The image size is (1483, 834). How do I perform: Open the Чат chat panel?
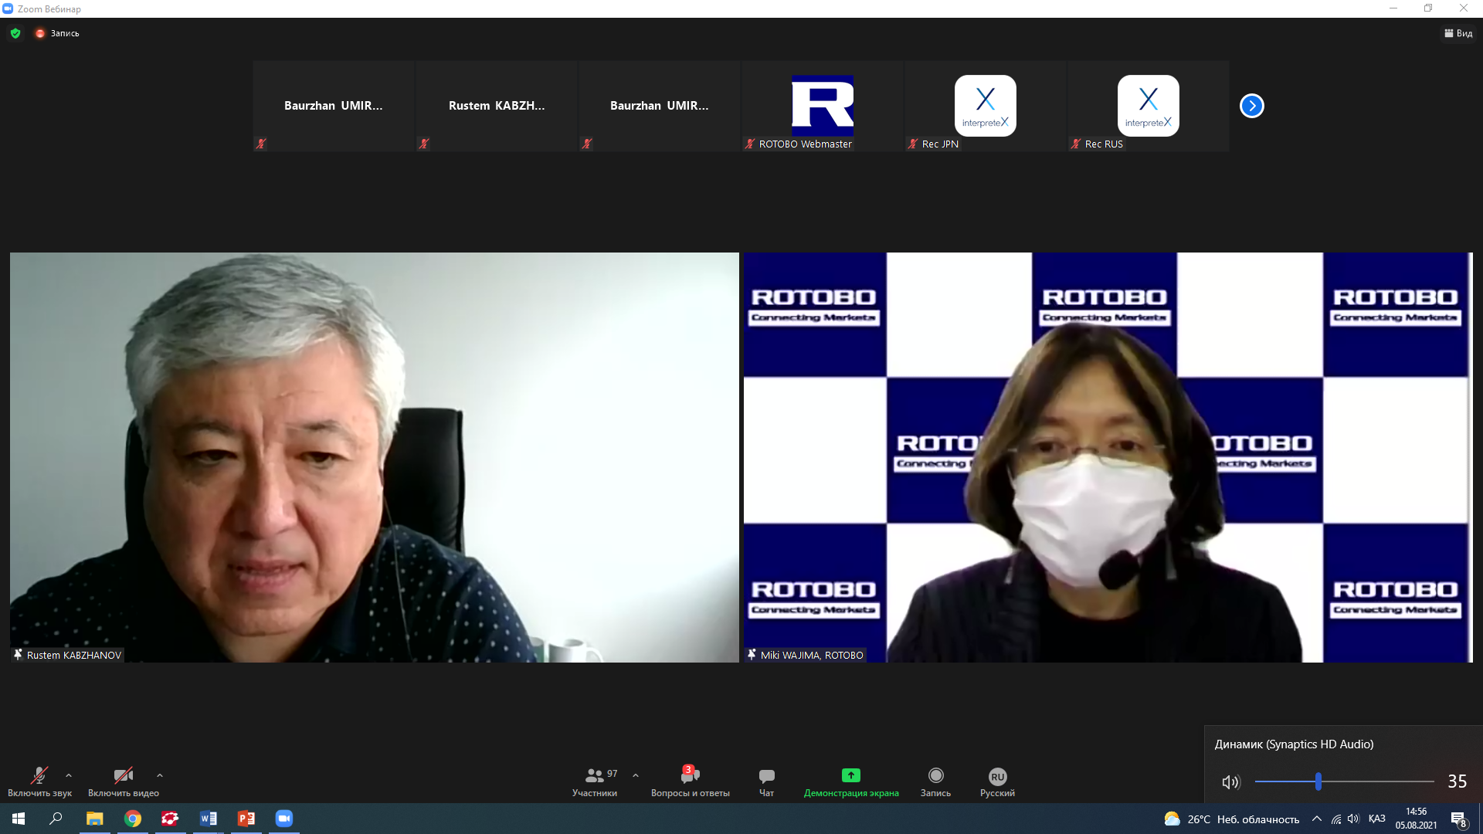[766, 781]
